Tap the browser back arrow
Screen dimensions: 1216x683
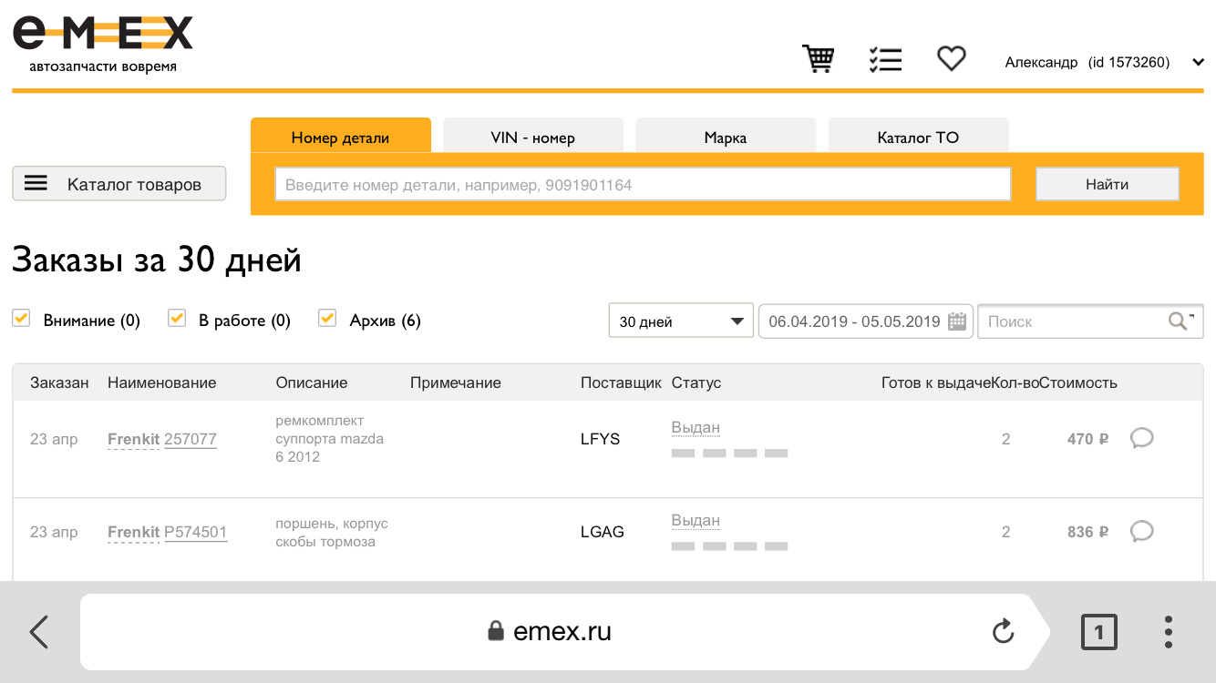pyautogui.click(x=39, y=631)
